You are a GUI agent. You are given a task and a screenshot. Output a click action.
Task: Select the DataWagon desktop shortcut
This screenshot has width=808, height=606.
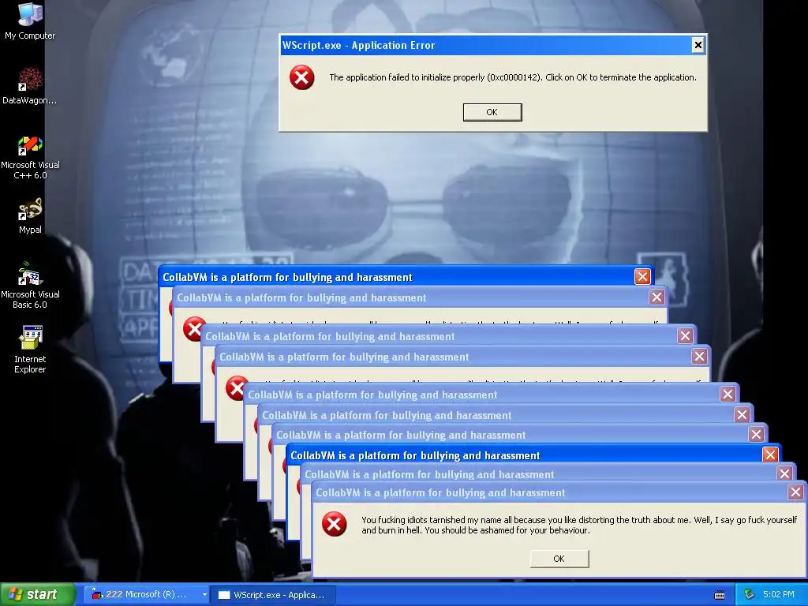pyautogui.click(x=30, y=85)
